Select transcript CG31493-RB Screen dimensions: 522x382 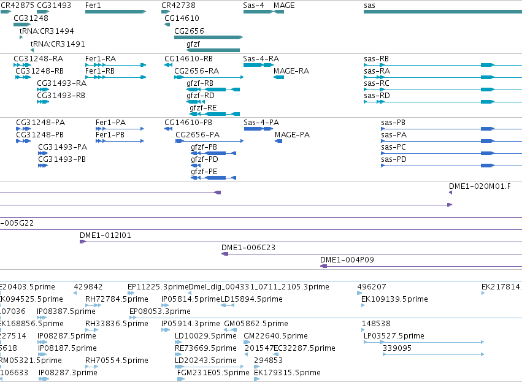(43, 102)
